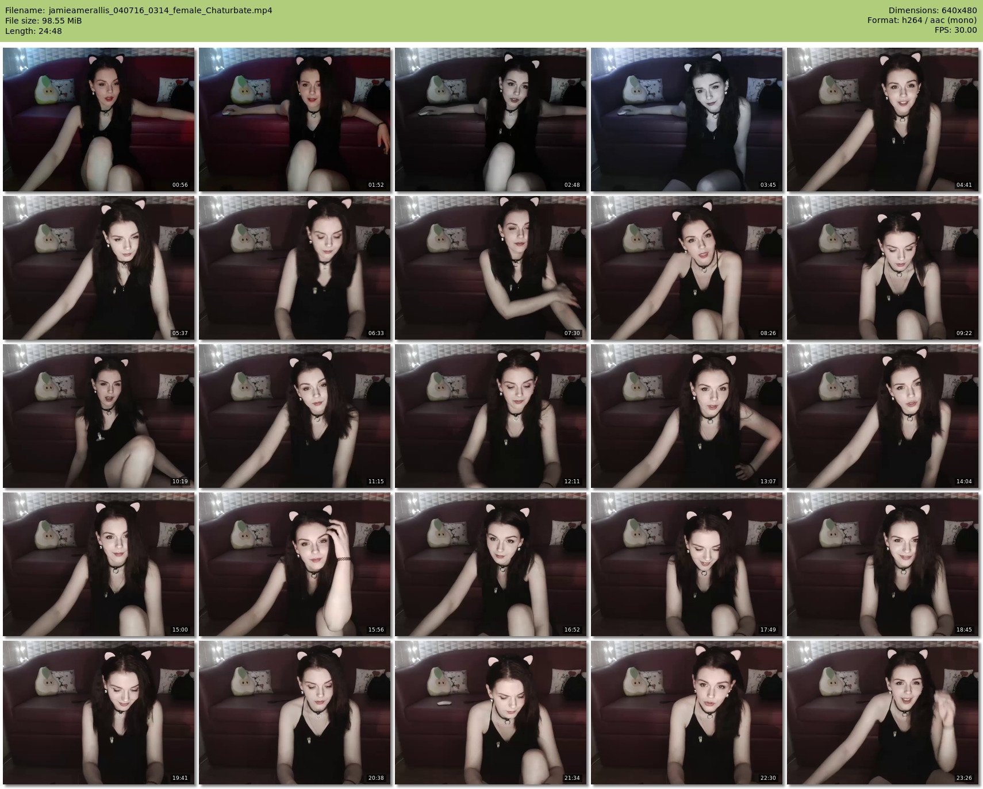Select the thumbnail stamped 00:56
This screenshot has height=789, width=983.
click(x=98, y=120)
